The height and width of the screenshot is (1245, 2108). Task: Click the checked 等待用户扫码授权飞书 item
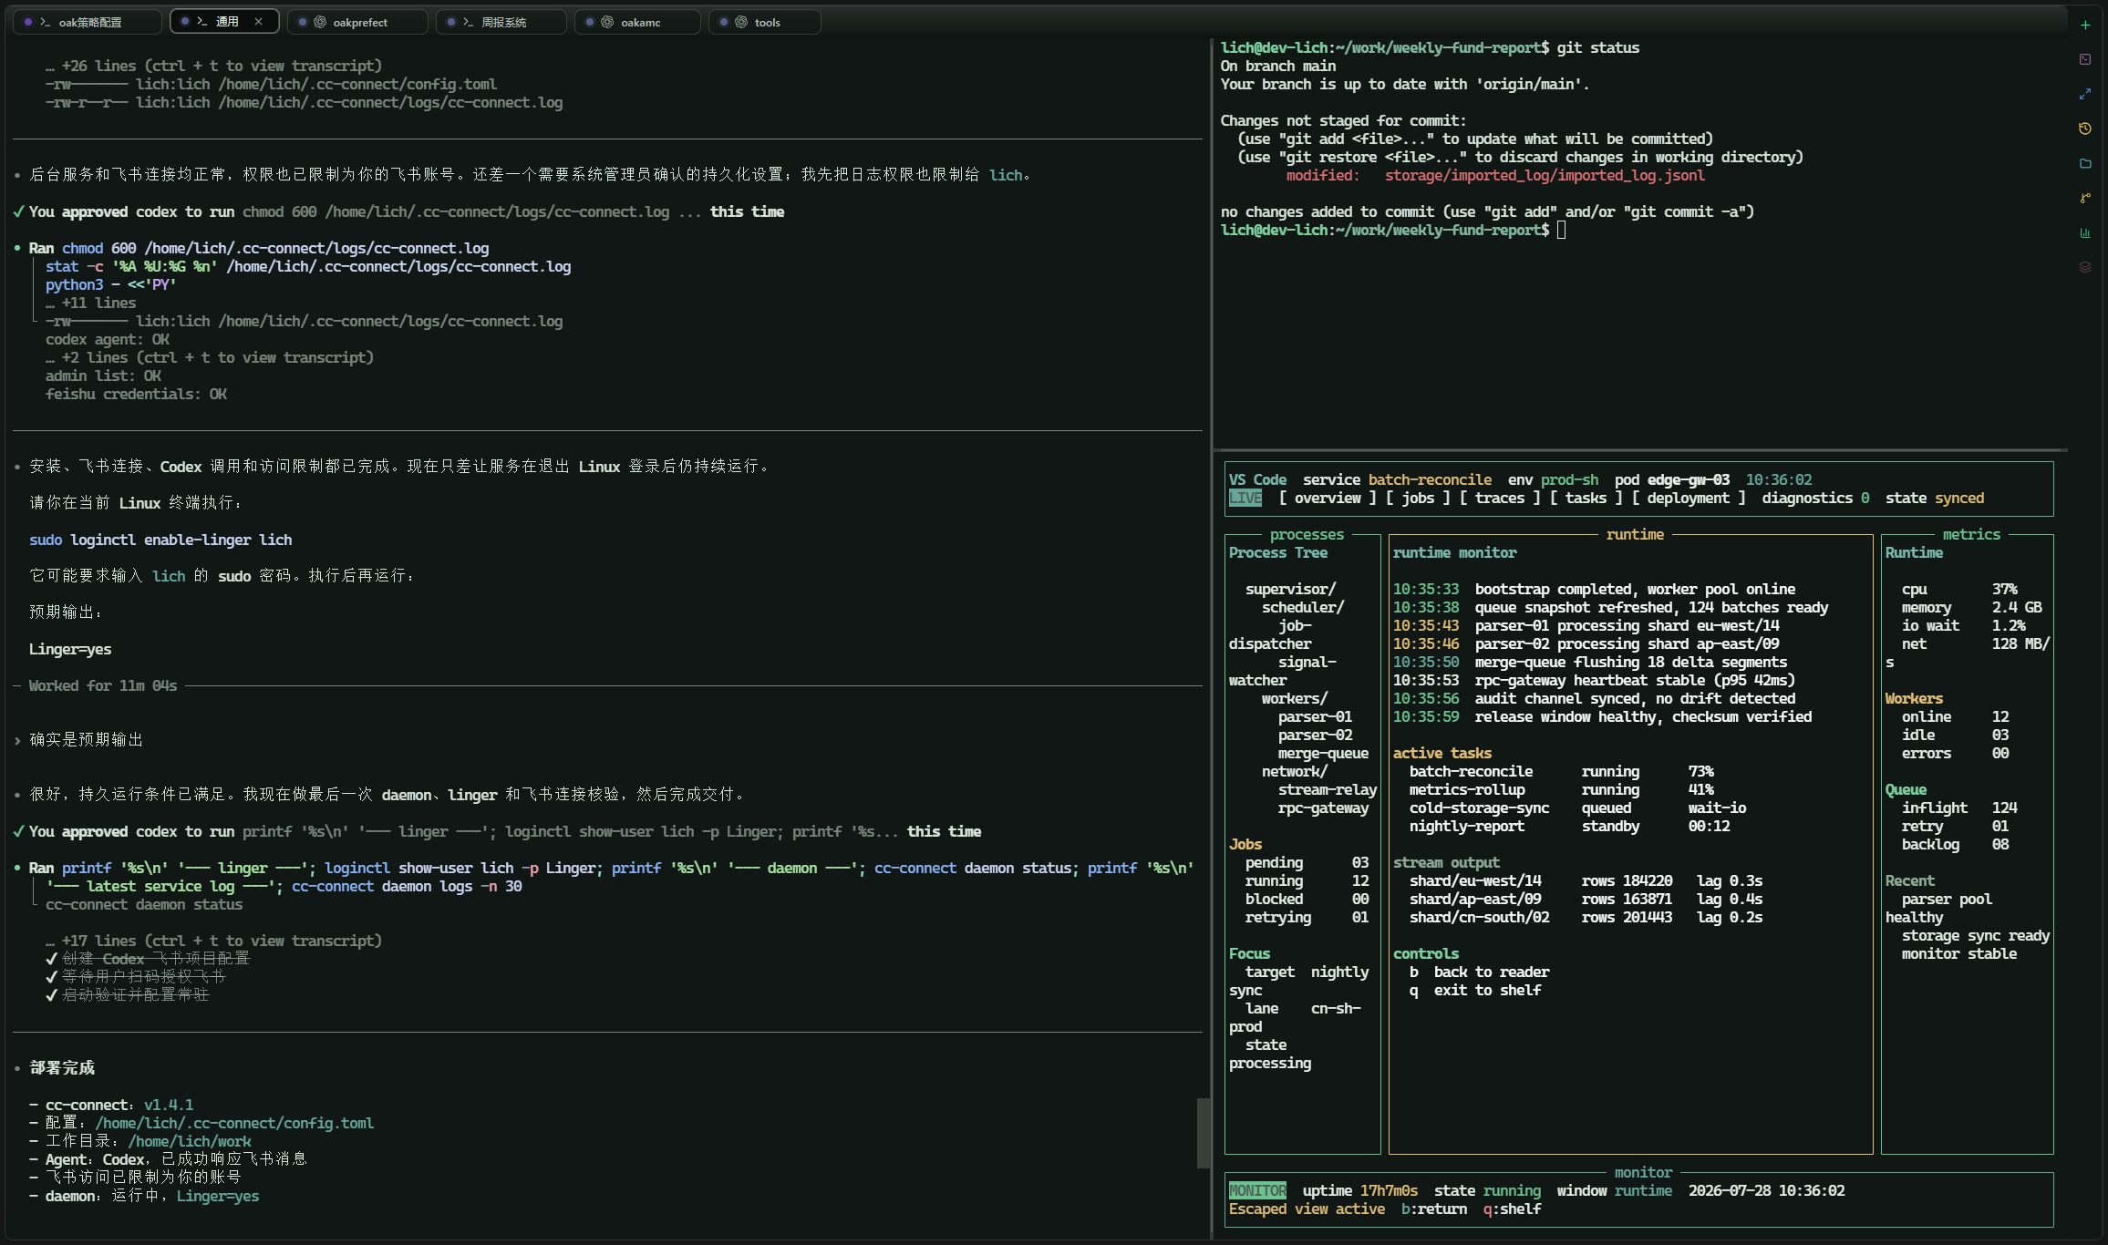(135, 977)
